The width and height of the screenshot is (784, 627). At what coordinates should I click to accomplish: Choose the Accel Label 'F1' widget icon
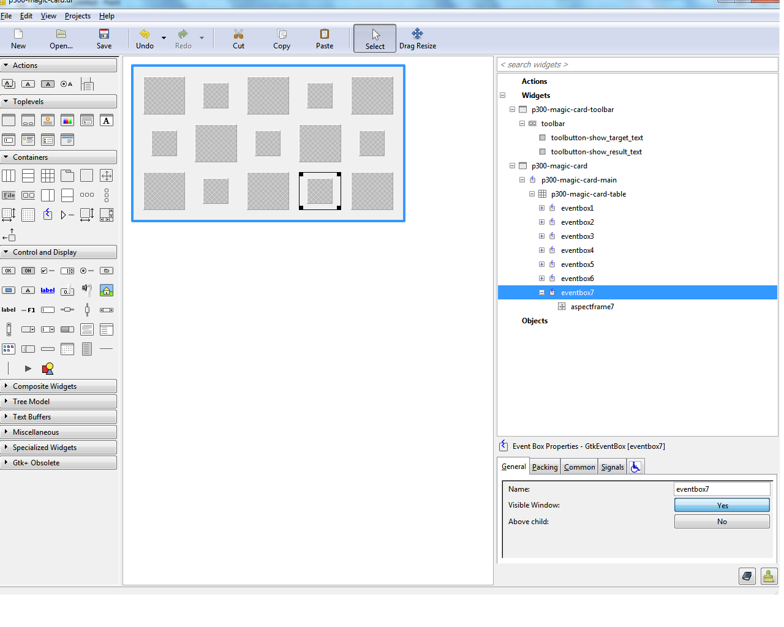click(28, 310)
